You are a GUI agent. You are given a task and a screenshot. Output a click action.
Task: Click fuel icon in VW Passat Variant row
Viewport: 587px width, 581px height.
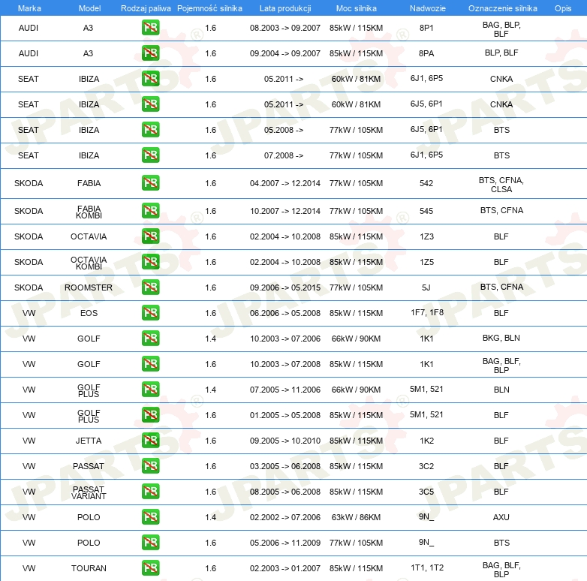pyautogui.click(x=150, y=491)
